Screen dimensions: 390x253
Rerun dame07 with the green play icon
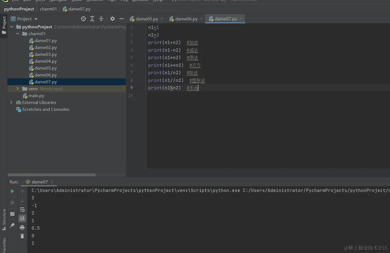click(12, 191)
